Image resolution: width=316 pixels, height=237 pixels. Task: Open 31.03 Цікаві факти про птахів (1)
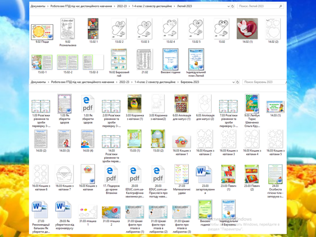coord(135,212)
